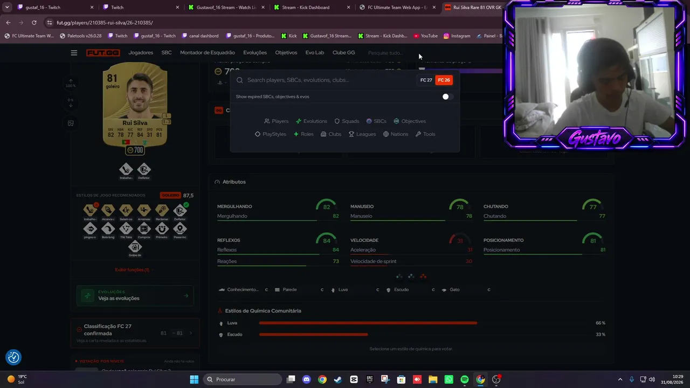Open Epic Games from the taskbar
Screen dimensions: 690x388
(369, 379)
